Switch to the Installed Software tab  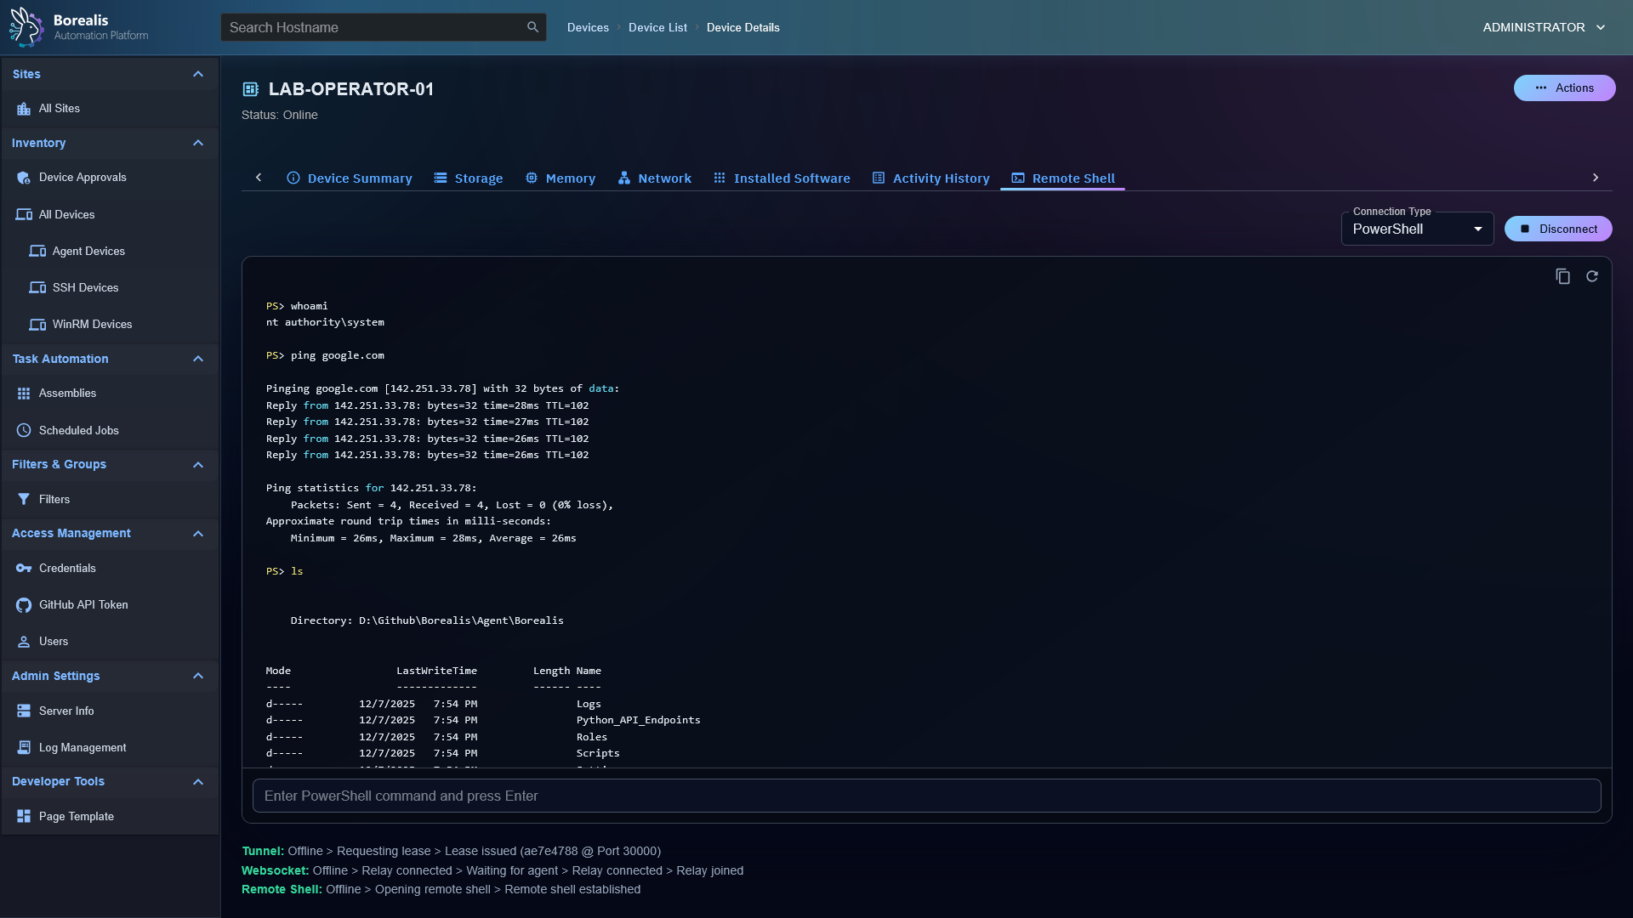(782, 178)
